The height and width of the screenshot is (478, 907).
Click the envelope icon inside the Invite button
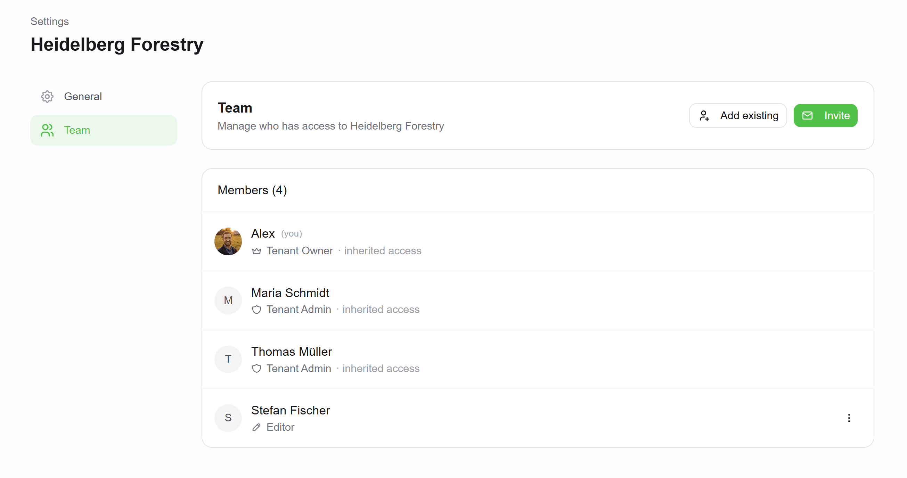pos(808,115)
